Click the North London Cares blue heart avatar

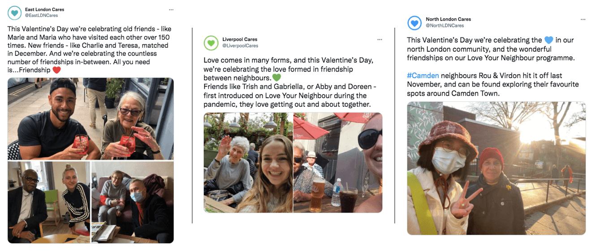(x=414, y=22)
